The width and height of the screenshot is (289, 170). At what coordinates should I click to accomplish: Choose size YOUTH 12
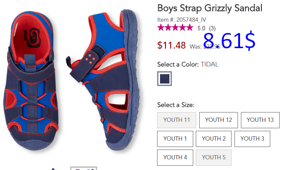(218, 120)
